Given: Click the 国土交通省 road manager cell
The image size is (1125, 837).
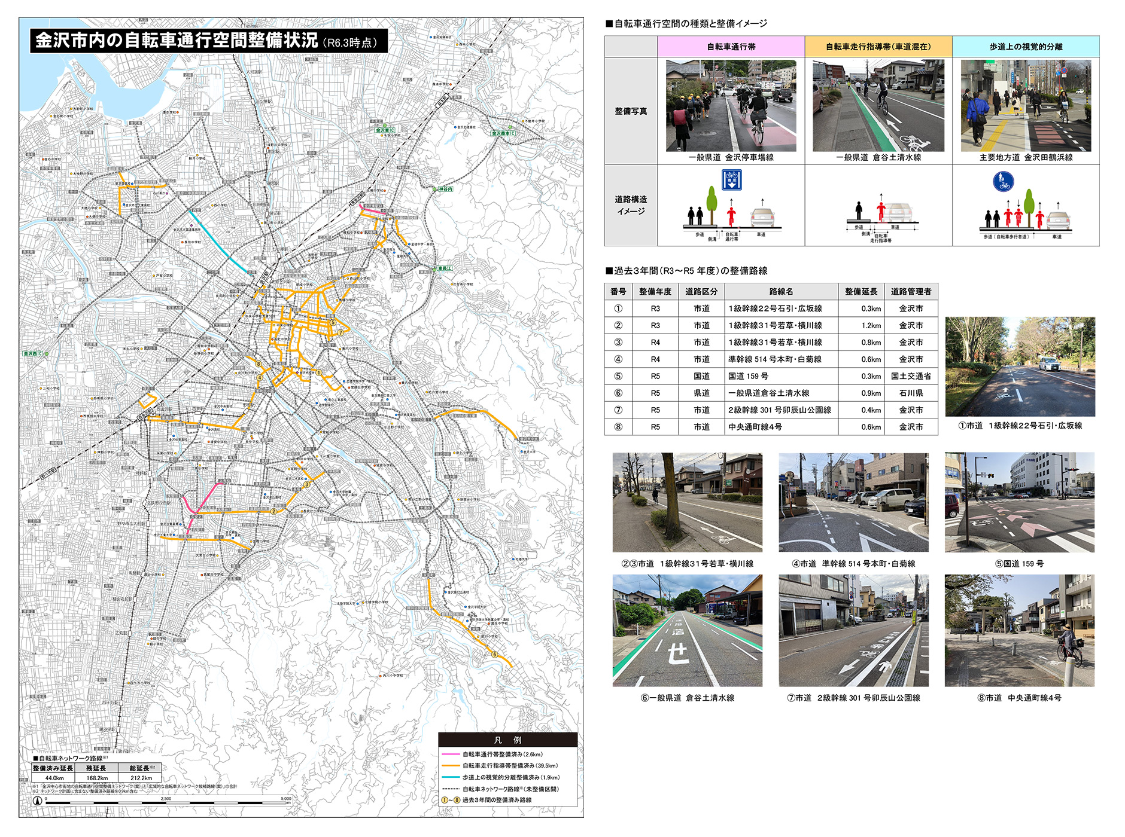Looking at the screenshot, I should (x=911, y=376).
